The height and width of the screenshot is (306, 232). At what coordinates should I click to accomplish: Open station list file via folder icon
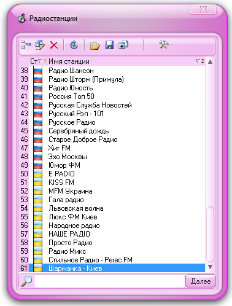(95, 45)
